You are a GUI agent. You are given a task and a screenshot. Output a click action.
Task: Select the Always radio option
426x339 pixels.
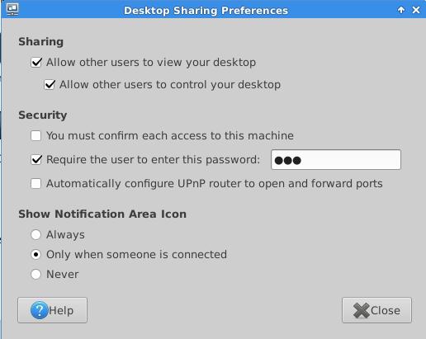tap(35, 234)
